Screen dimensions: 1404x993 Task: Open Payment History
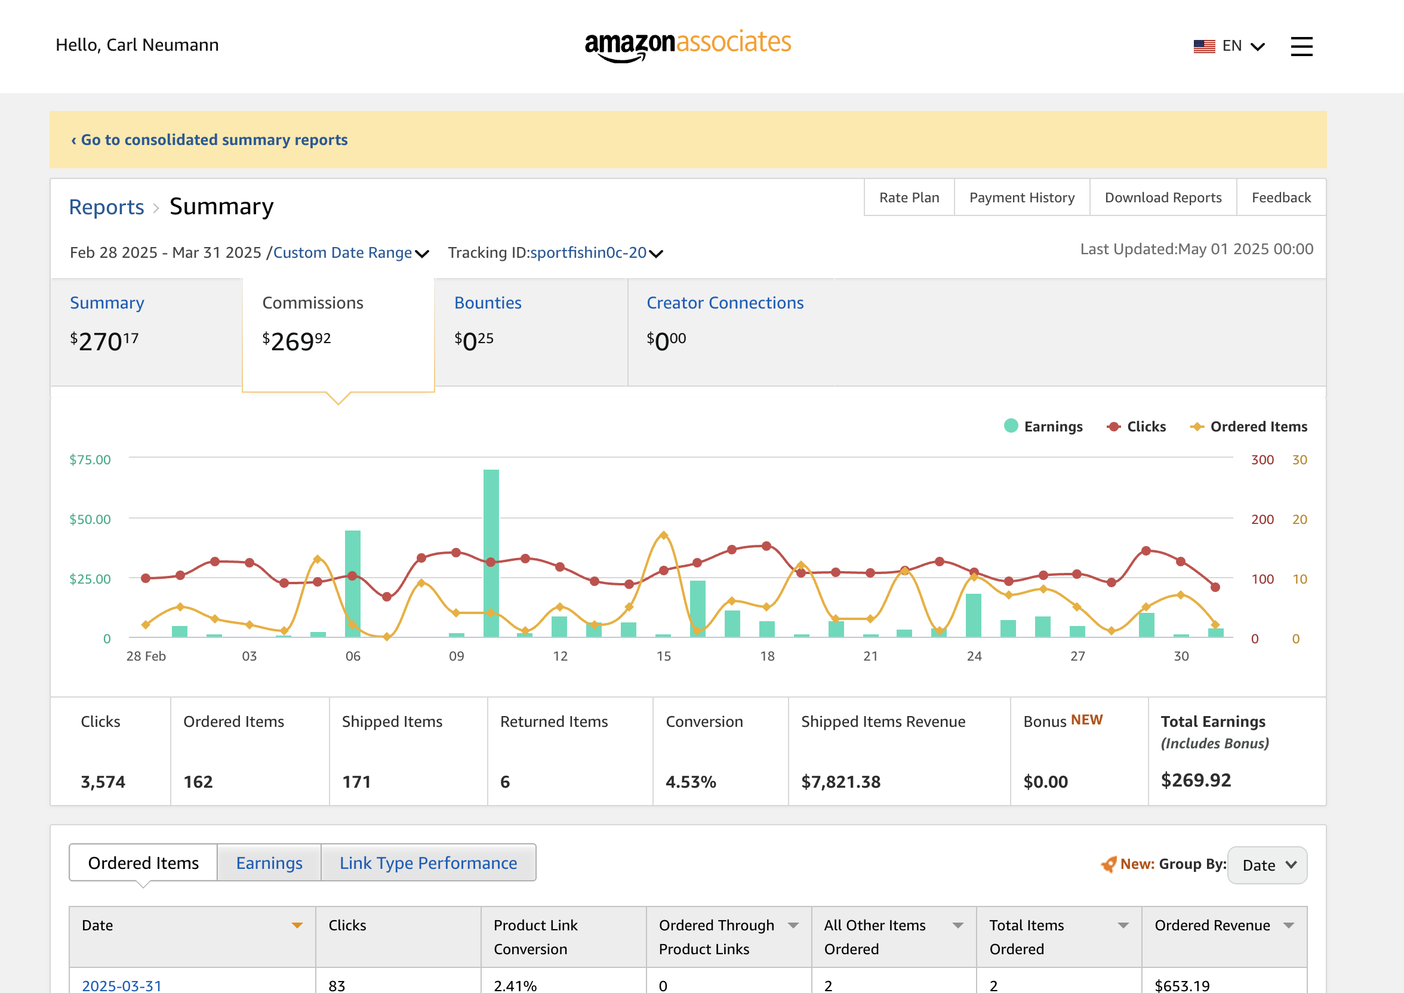coord(1022,198)
